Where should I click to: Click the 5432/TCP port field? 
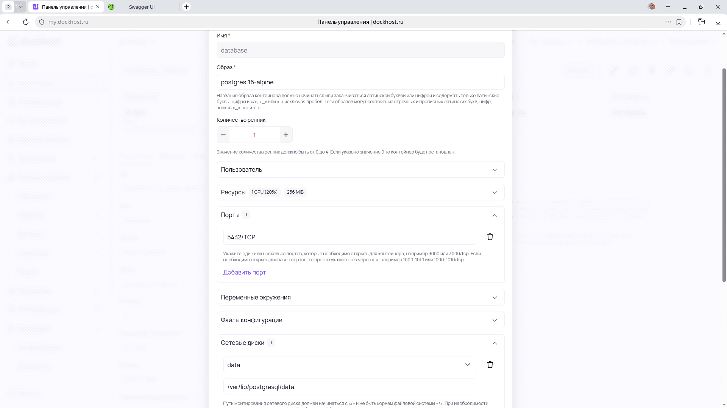[x=349, y=237]
